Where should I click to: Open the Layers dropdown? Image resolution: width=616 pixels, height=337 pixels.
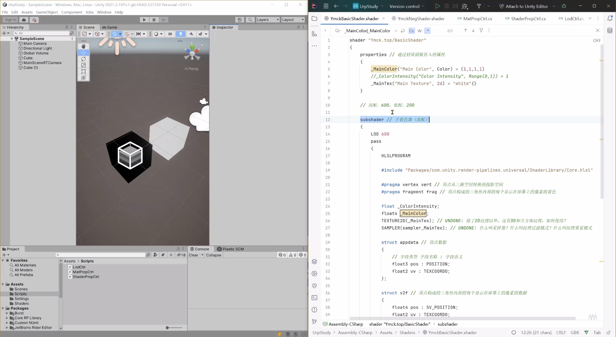(267, 20)
